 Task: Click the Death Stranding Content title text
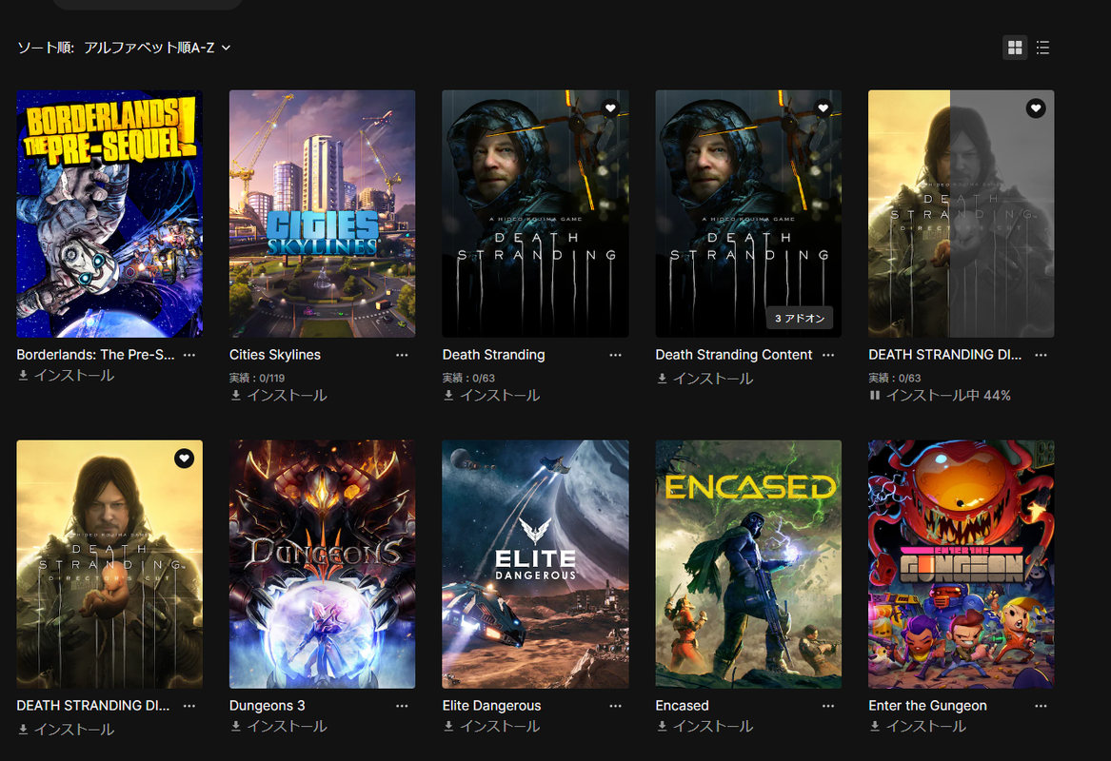[734, 355]
